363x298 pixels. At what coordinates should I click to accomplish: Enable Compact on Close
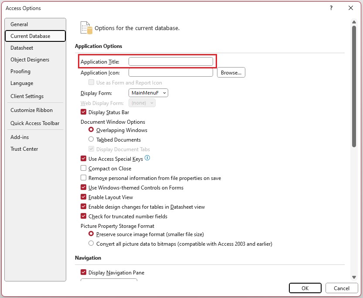(x=84, y=169)
